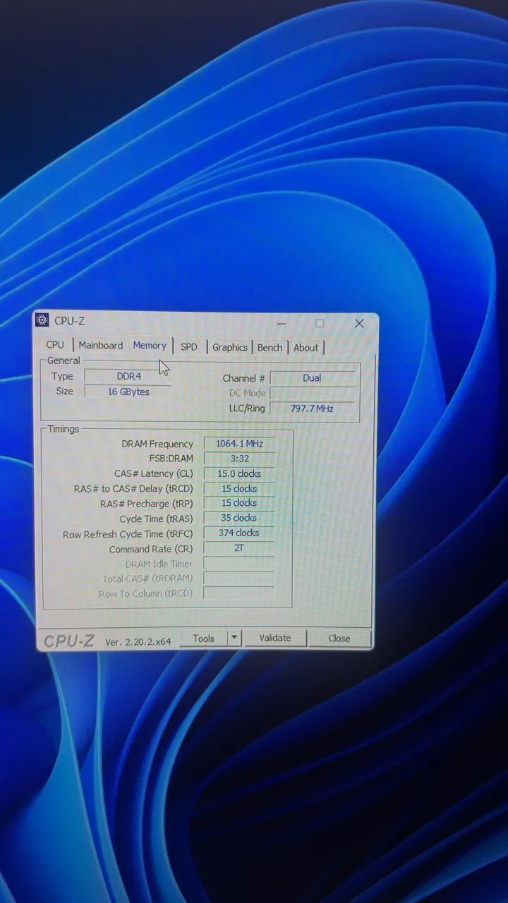This screenshot has height=903, width=508.
Task: Click the DRAM Frequency value 1064.1 MHz
Action: [239, 444]
